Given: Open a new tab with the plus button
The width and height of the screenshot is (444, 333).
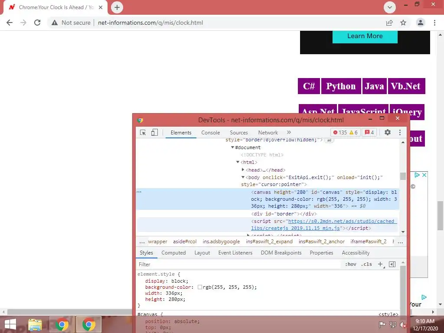Looking at the screenshot, I should pos(117,7).
